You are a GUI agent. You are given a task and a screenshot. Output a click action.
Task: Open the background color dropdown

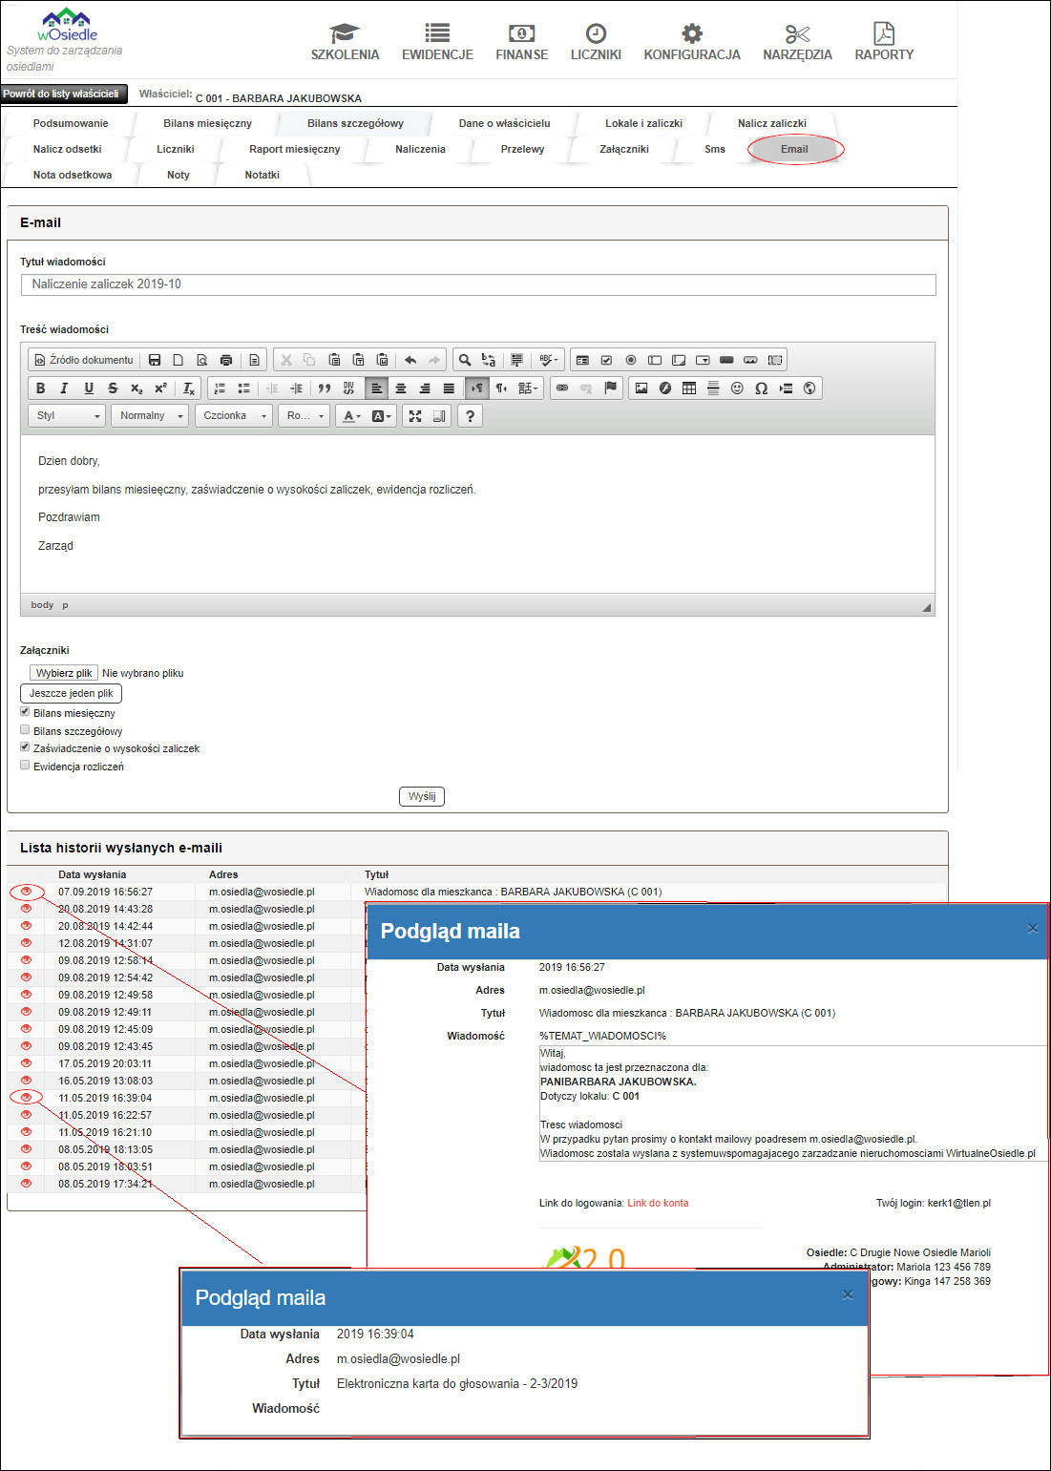pyautogui.click(x=382, y=416)
